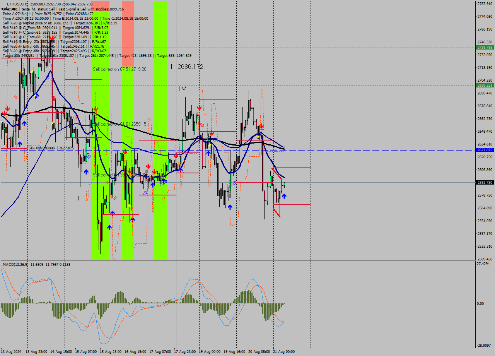Click the 21 Aug 00:00 time label

pyautogui.click(x=284, y=352)
